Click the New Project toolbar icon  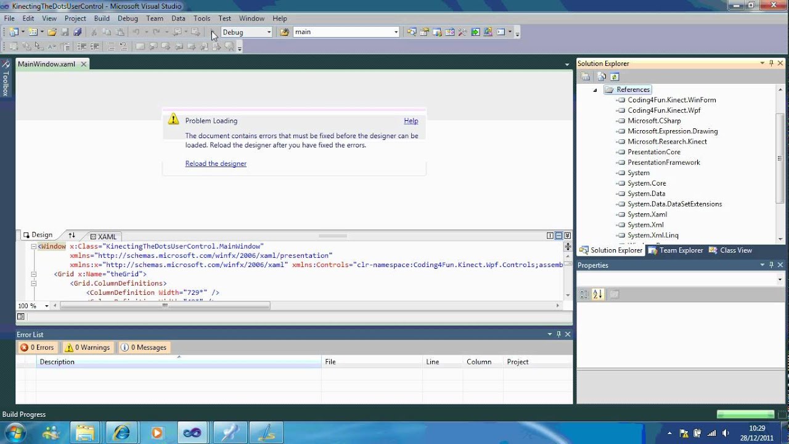pyautogui.click(x=14, y=32)
